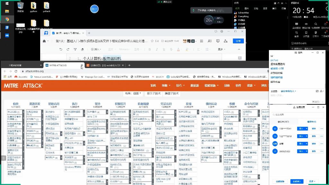The image size is (329, 185).
Task: Open the chat recipient 会议中所有人 dropdown
Action: tap(288, 91)
